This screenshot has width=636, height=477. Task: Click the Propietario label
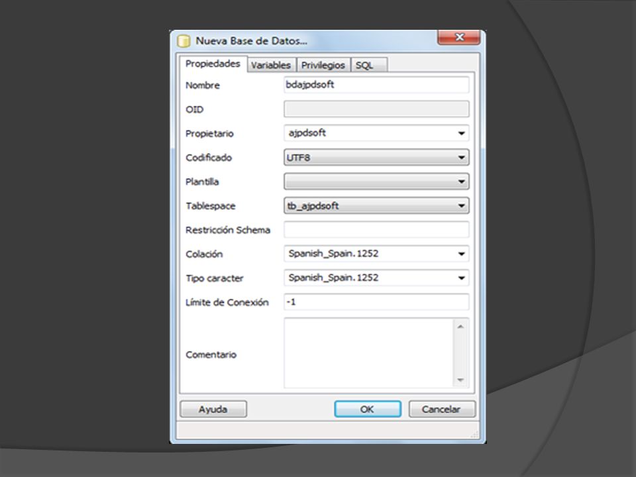[x=209, y=133]
